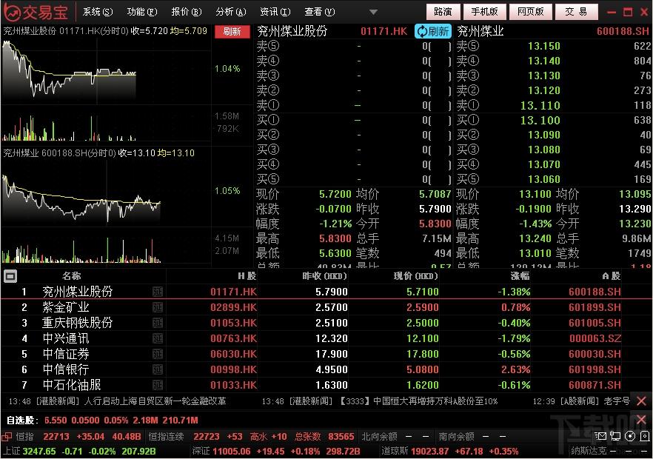Select the 中信证券 row
Screen dimensions: 653x459
pos(326,354)
